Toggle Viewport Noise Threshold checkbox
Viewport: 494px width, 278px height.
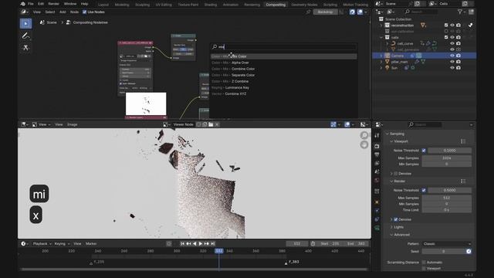pyautogui.click(x=424, y=151)
